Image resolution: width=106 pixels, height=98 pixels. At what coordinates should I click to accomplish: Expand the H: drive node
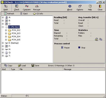tap(3, 49)
